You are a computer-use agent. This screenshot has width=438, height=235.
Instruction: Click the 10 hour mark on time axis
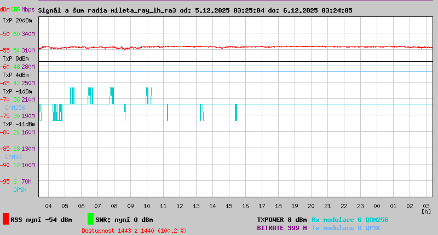pyautogui.click(x=147, y=206)
